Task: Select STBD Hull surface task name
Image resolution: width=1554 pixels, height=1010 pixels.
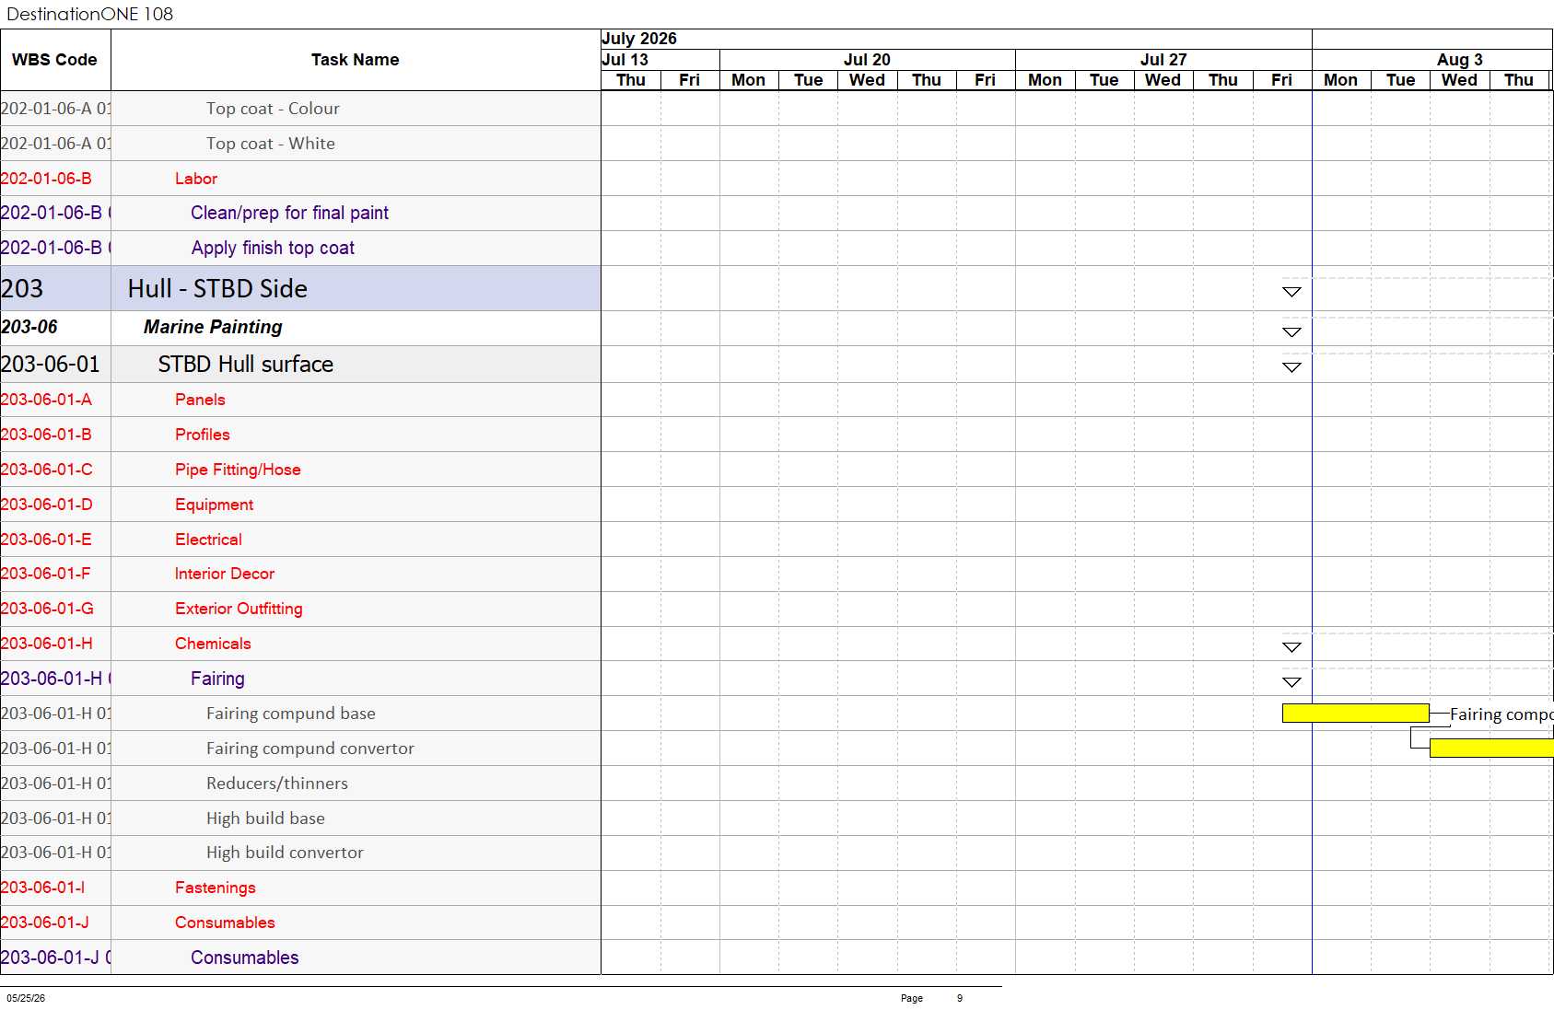Action: click(245, 365)
